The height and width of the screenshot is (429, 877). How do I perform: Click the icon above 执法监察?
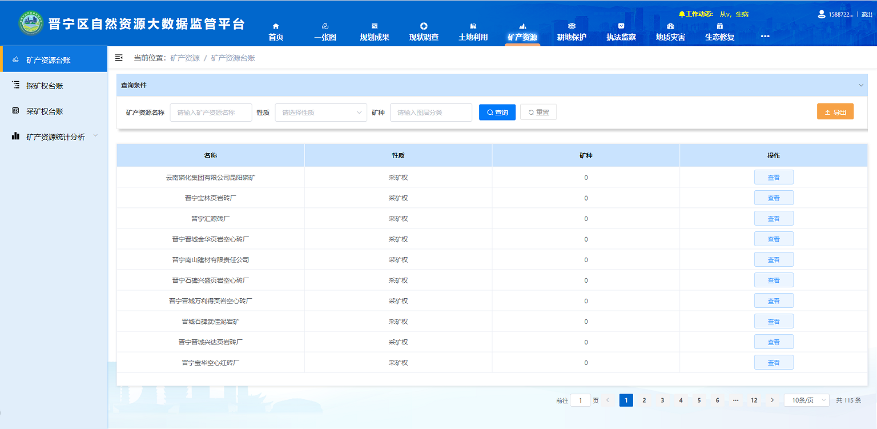tap(621, 26)
